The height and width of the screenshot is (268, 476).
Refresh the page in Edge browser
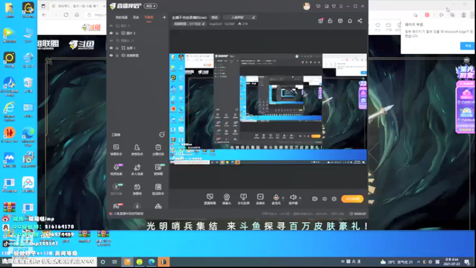pos(66,14)
